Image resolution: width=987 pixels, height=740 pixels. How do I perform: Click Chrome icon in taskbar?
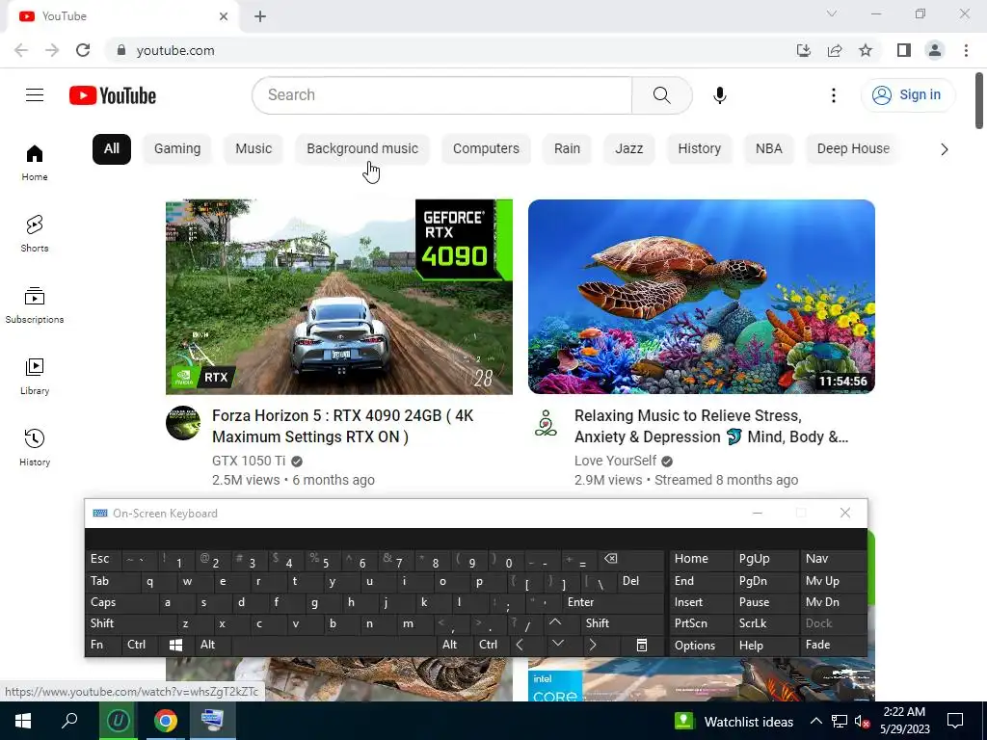166,721
